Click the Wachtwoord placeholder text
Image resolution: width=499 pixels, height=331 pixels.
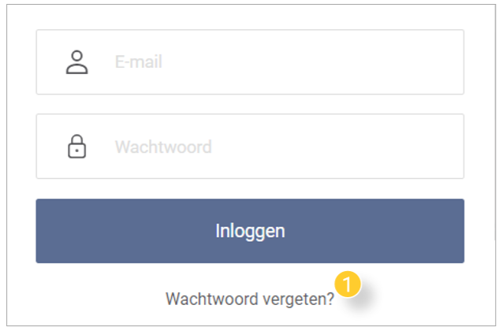163,147
